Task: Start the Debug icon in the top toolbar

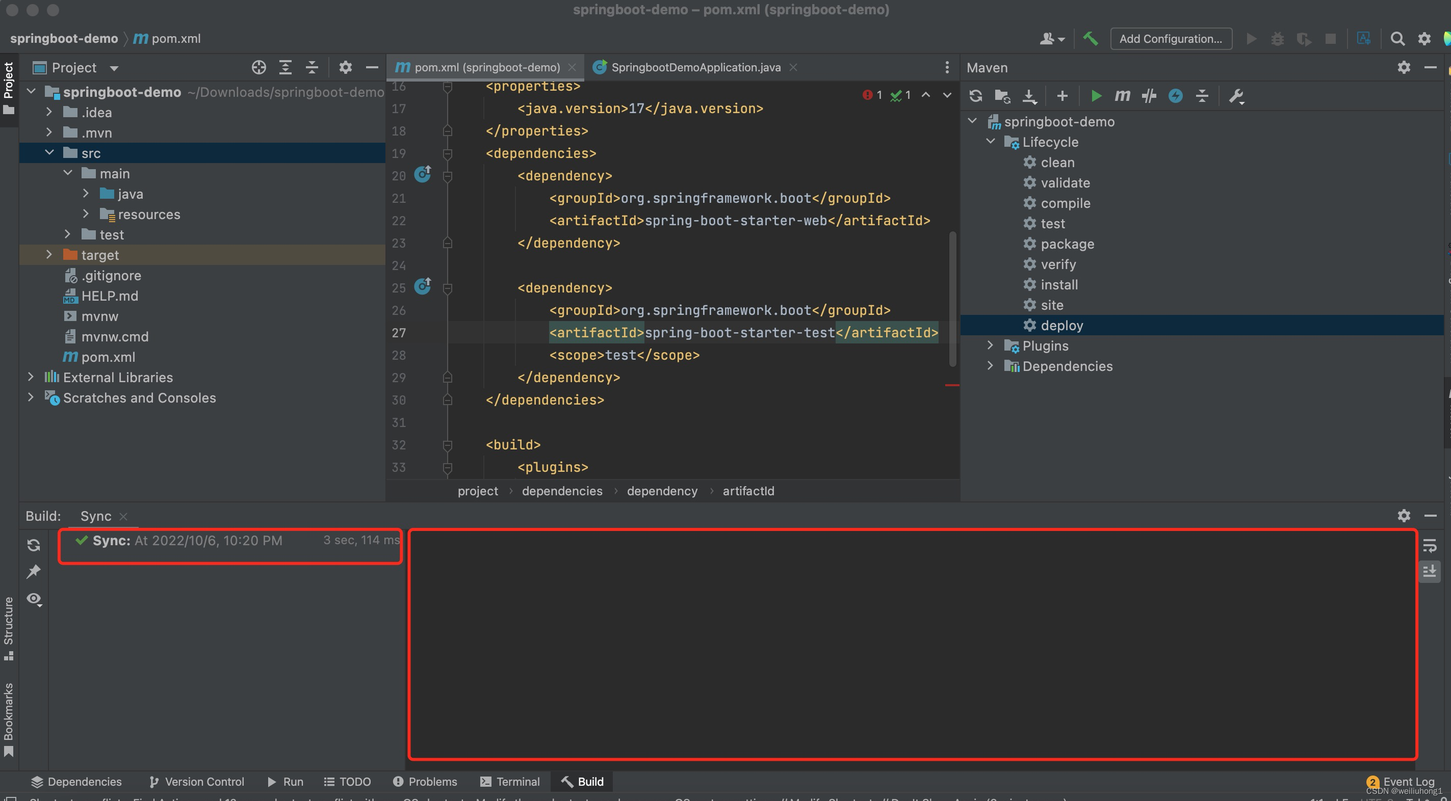Action: [x=1278, y=38]
